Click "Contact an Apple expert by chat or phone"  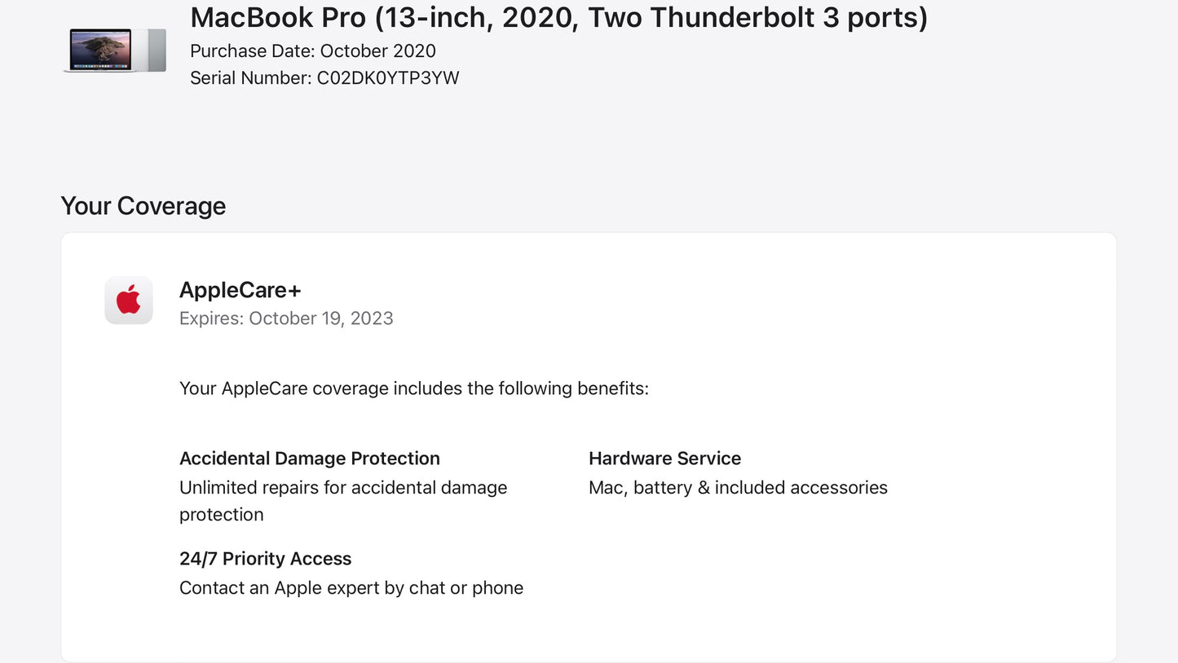pyautogui.click(x=351, y=588)
